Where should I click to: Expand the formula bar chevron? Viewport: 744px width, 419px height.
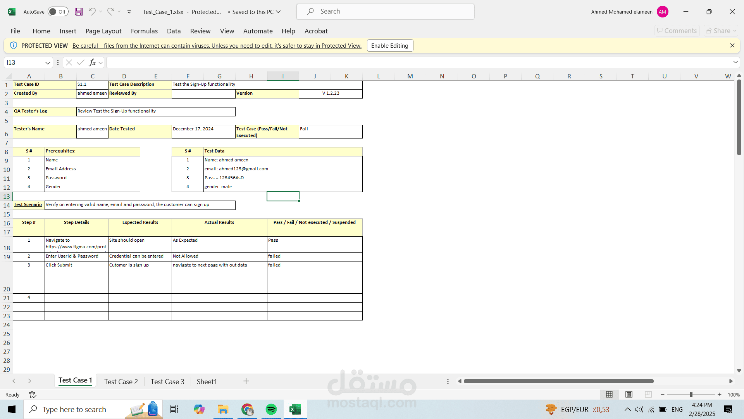(x=735, y=62)
